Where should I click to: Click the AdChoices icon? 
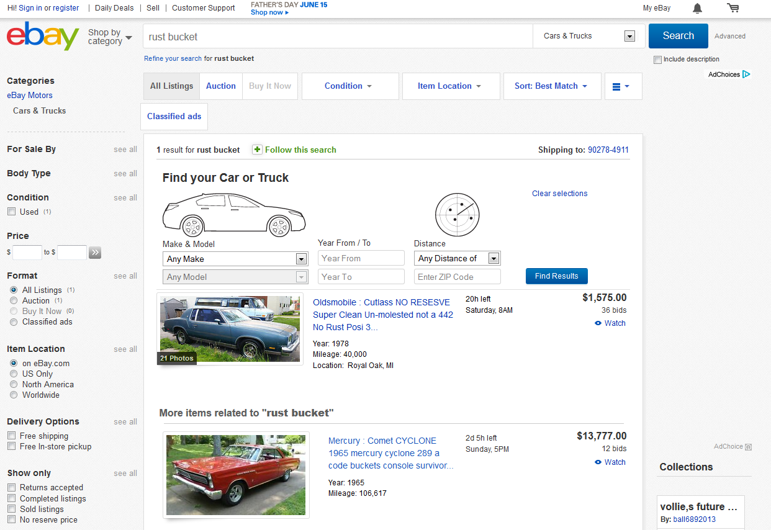click(x=747, y=74)
